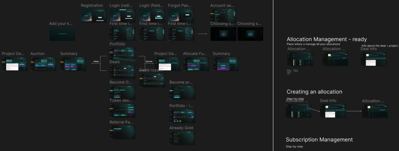This screenshot has height=151, width=399.
Task: Select the Referral Page Coming Soon frame
Action: (122, 132)
